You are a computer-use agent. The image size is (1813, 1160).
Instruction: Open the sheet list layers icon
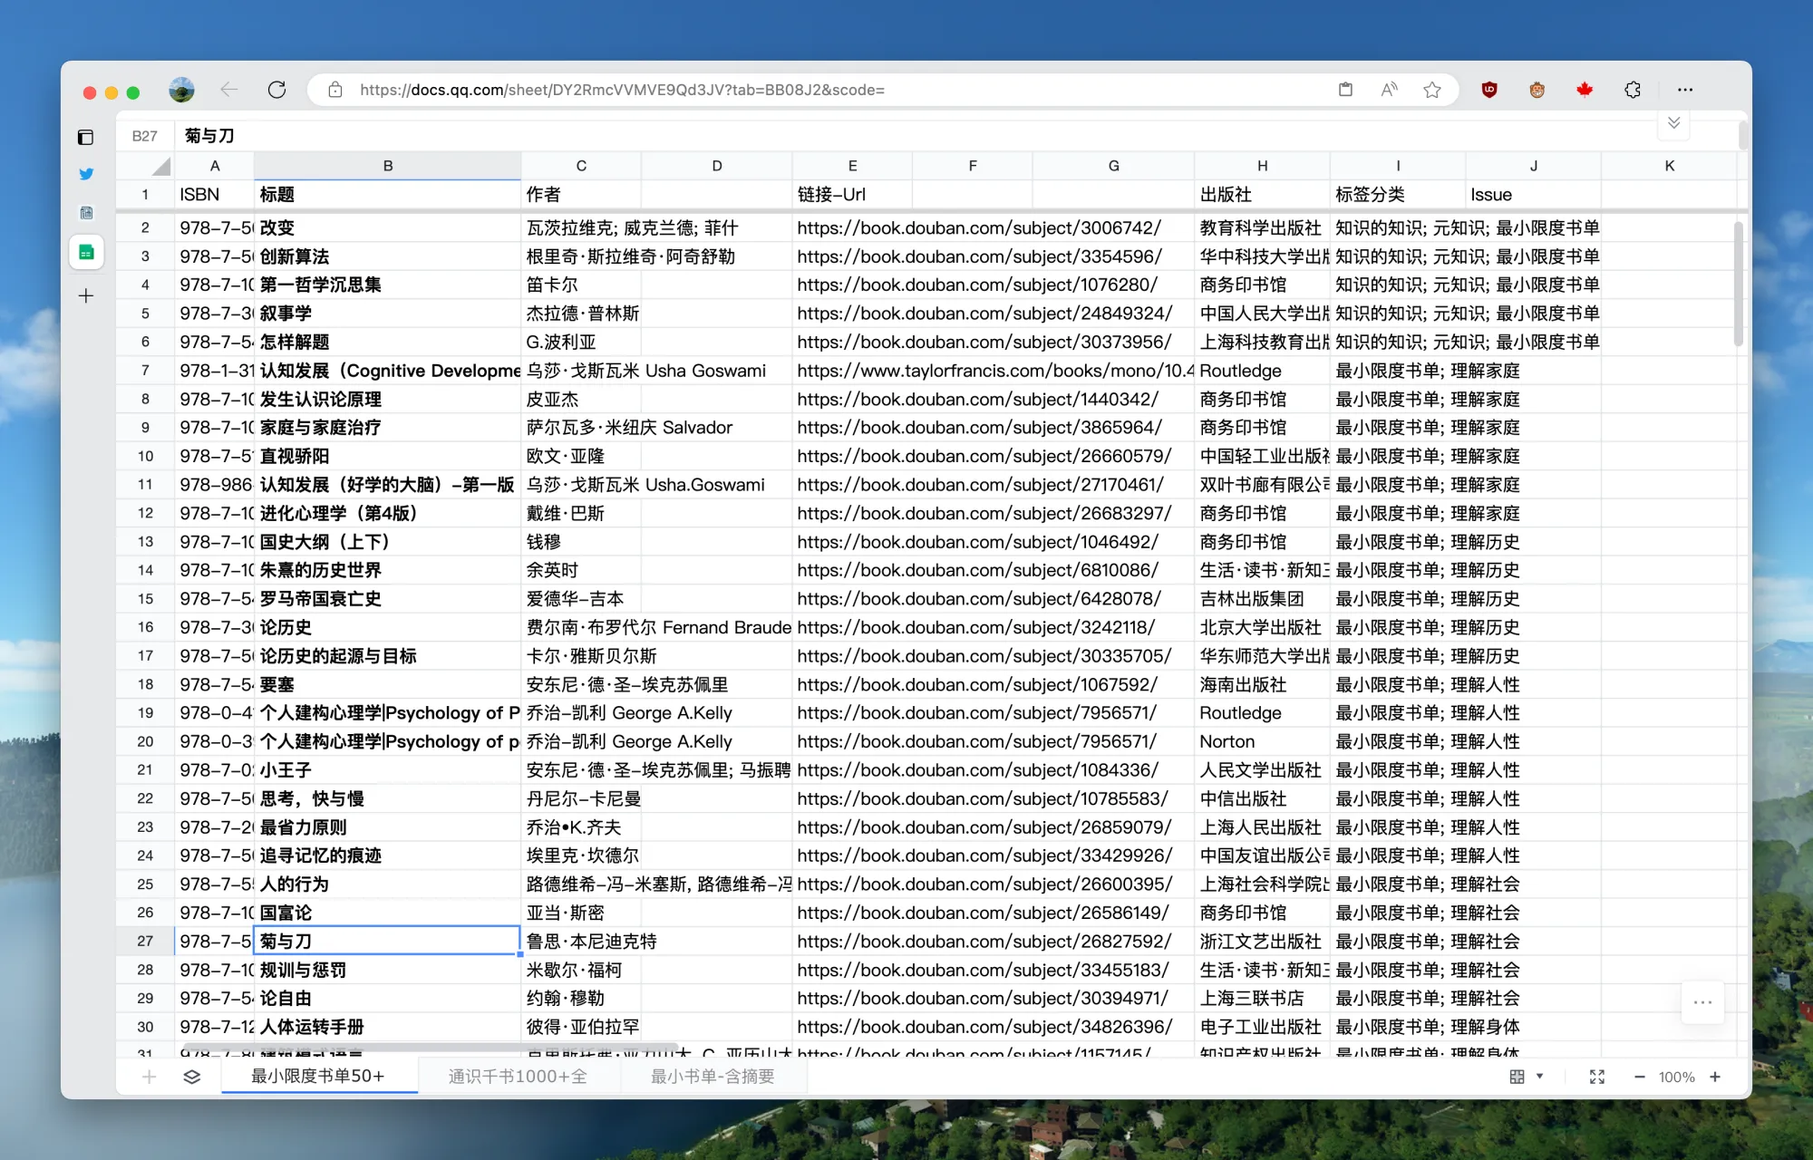click(192, 1077)
